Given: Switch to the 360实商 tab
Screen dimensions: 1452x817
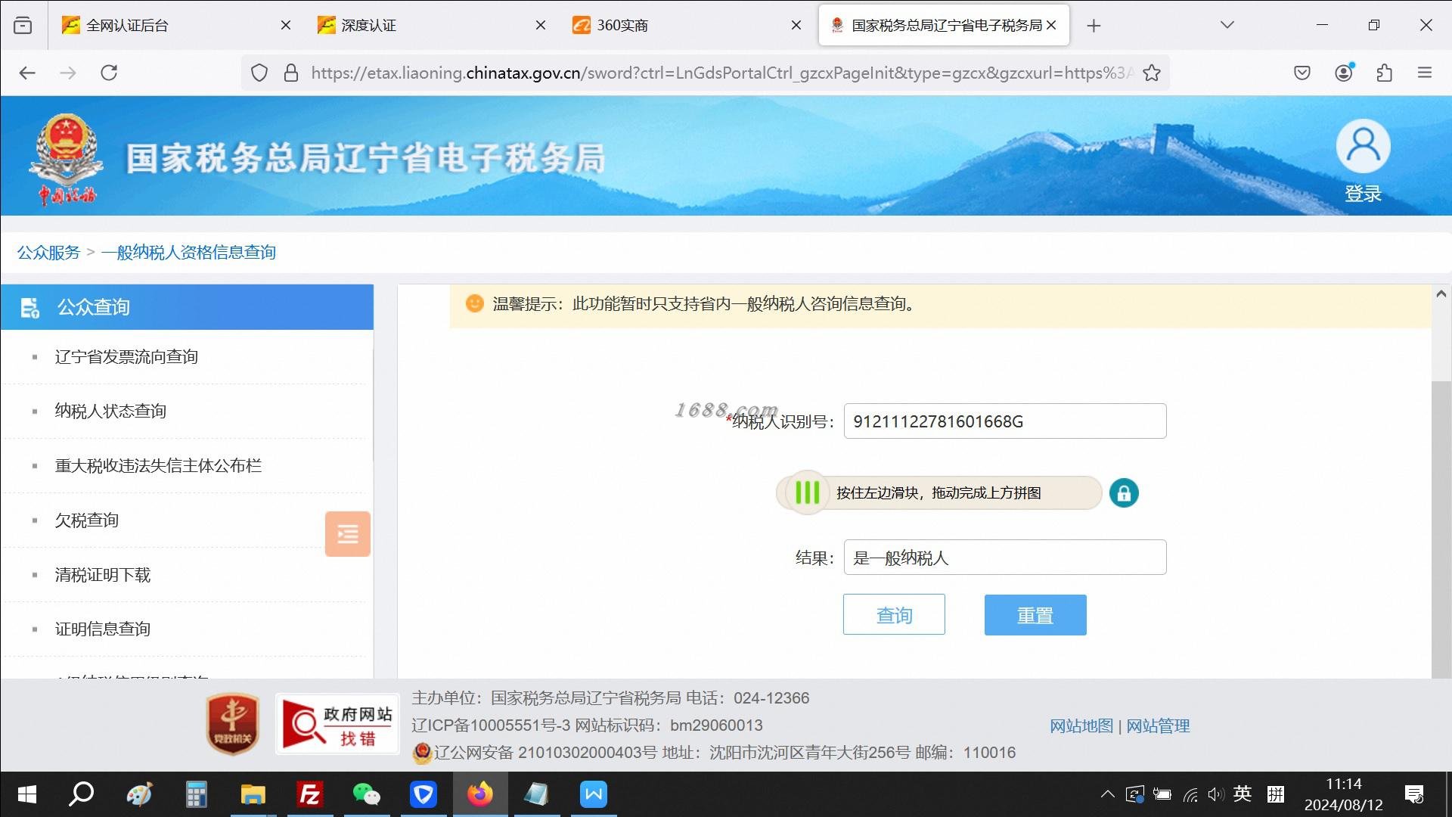Looking at the screenshot, I should tap(686, 26).
